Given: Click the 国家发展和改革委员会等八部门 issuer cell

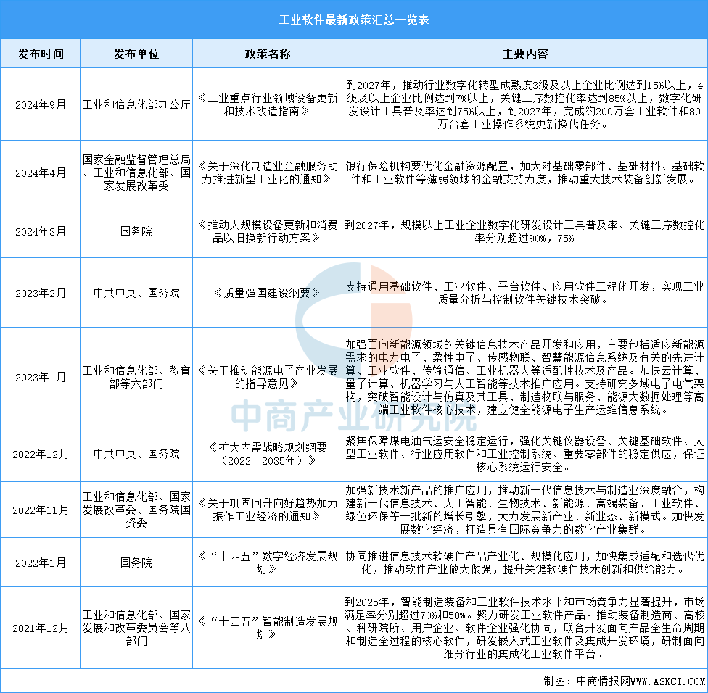Looking at the screenshot, I should pos(136,628).
